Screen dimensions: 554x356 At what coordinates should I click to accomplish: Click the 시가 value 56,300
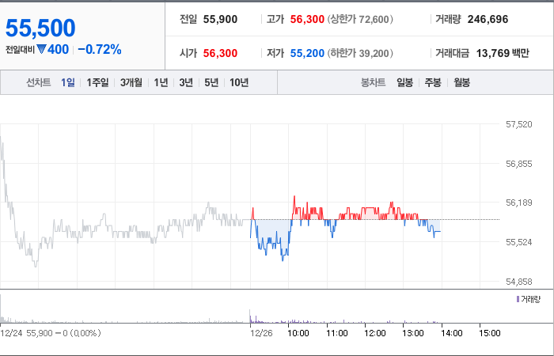click(x=220, y=53)
